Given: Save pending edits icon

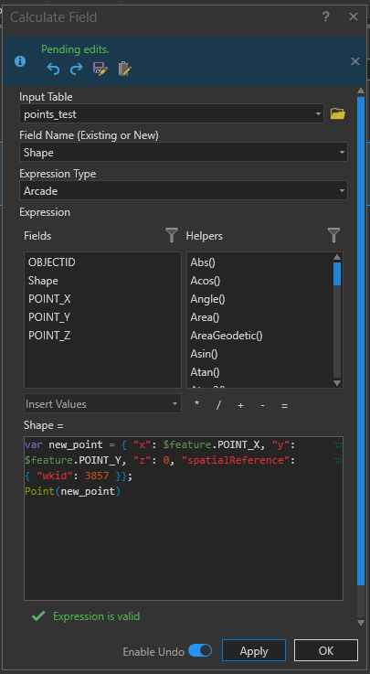Looking at the screenshot, I should [x=100, y=69].
